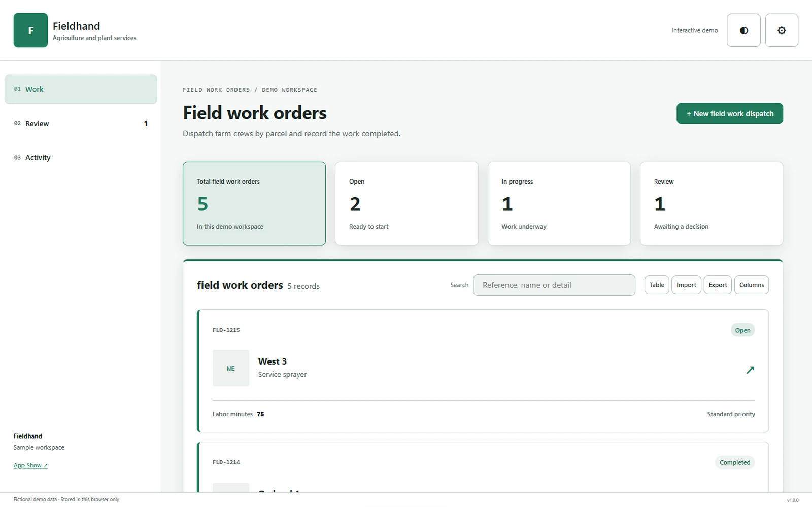This screenshot has height=507, width=812.
Task: Click the Standard priority label
Action: pyautogui.click(x=731, y=414)
